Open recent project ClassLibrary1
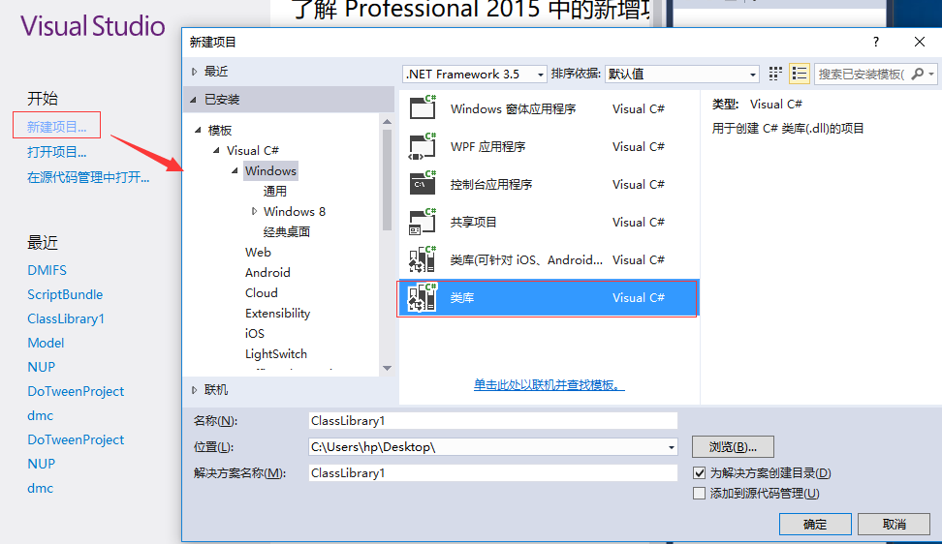 coord(66,318)
